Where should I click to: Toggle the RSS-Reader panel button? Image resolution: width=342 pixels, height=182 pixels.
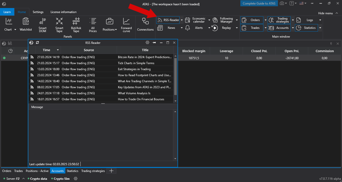tap(168, 20)
